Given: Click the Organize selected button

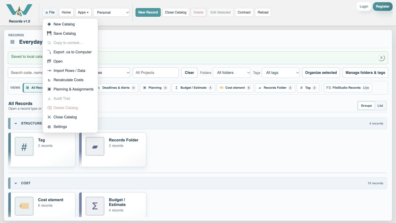Looking at the screenshot, I should (321, 72).
